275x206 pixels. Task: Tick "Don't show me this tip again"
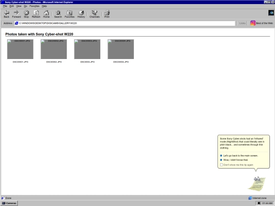pos(222,165)
